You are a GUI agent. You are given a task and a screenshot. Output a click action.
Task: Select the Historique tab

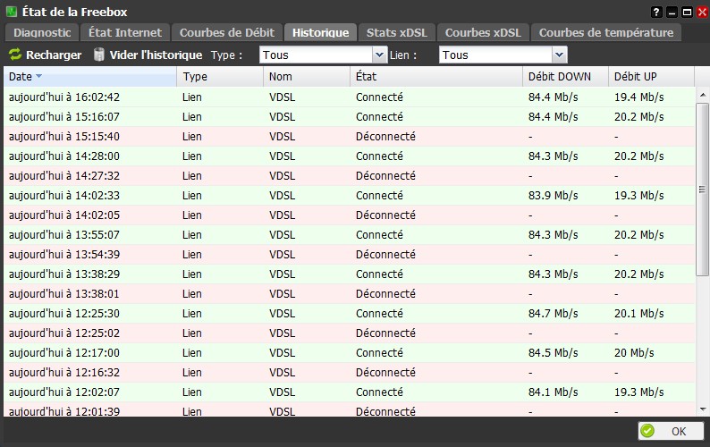[x=321, y=32]
